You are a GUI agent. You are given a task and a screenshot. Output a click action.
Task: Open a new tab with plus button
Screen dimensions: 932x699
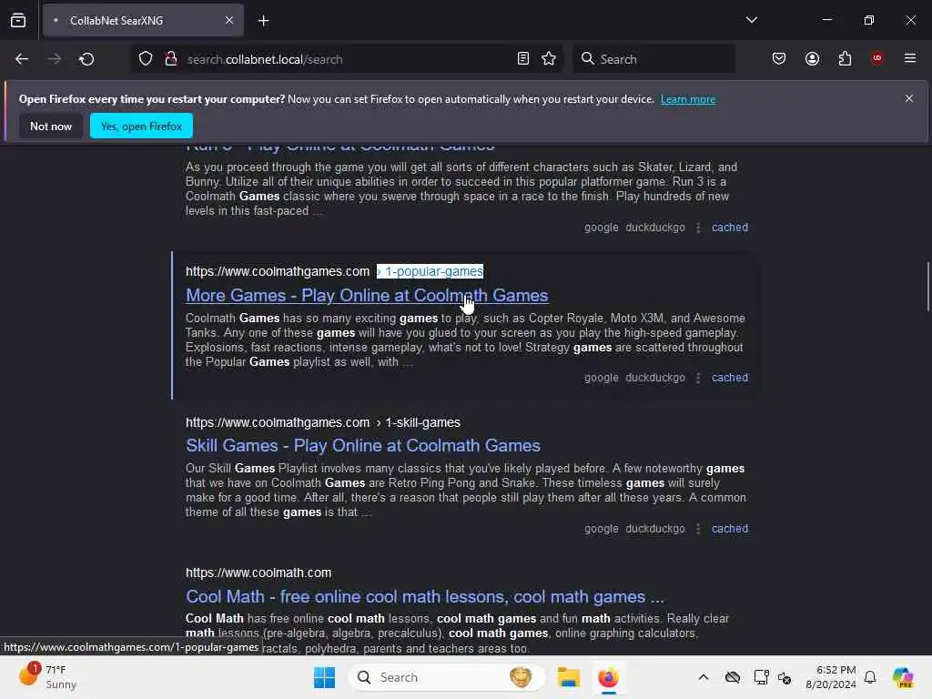tap(263, 21)
